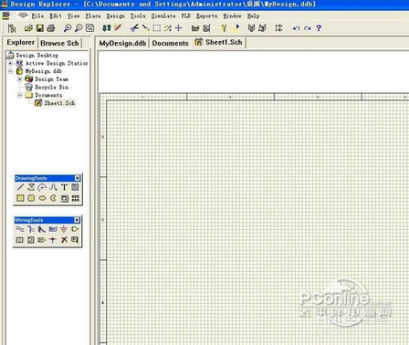This screenshot has height=345, width=409.
Task: Select the Net Label tool in WiringTools
Action: (53, 229)
